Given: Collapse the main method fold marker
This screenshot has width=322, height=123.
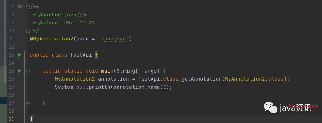Looking at the screenshot, I should pyautogui.click(x=28, y=71).
